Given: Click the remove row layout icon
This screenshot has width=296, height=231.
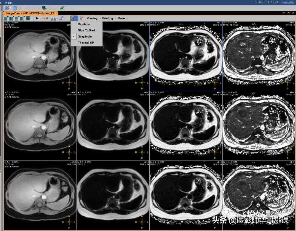Looking at the screenshot, I should point(17,18).
